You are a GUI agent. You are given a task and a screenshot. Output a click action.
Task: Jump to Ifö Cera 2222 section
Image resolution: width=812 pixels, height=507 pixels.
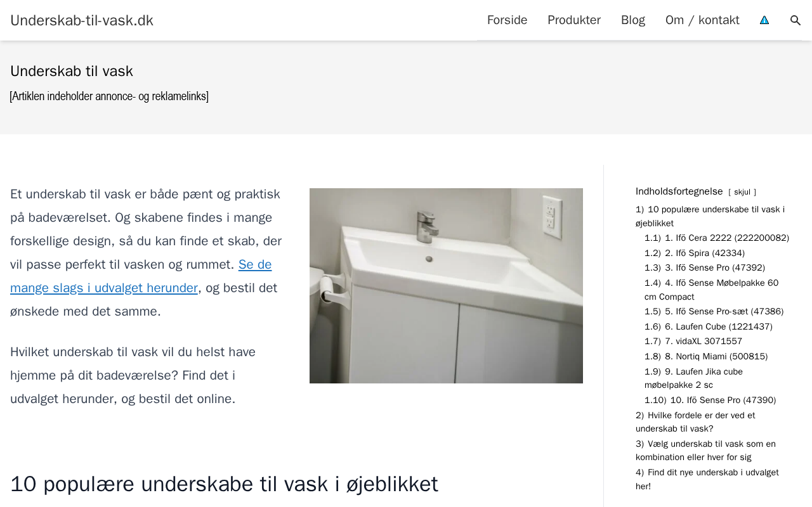(x=717, y=238)
